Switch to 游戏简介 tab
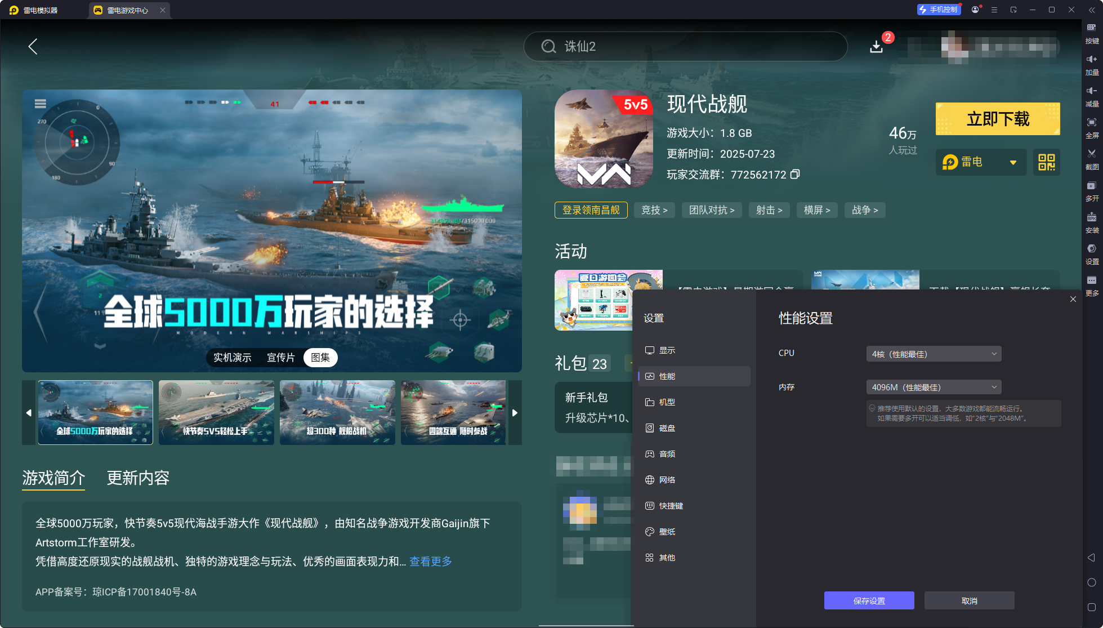The width and height of the screenshot is (1103, 628). click(53, 478)
